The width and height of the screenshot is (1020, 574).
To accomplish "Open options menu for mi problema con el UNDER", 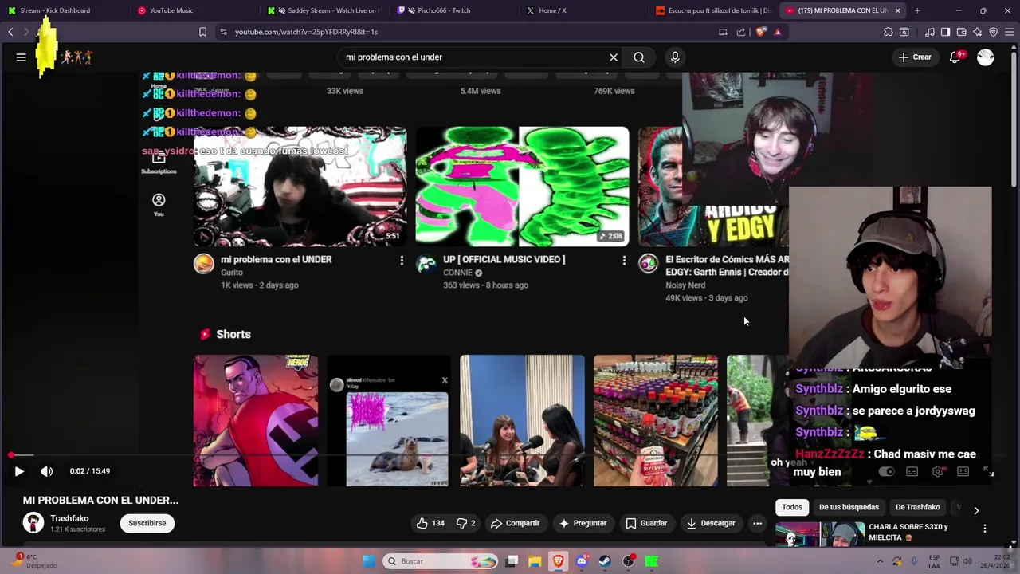I will click(402, 261).
